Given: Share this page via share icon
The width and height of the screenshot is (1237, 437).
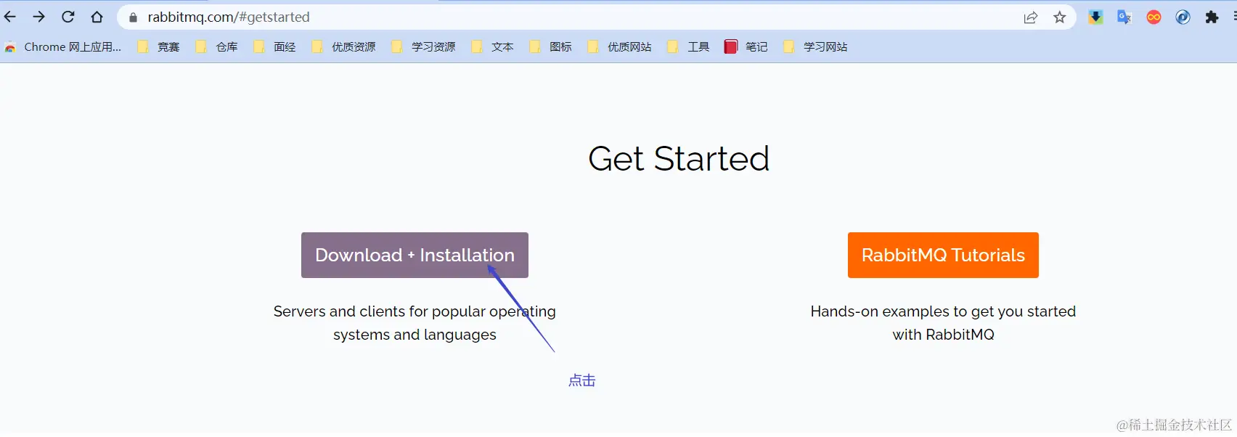Looking at the screenshot, I should 1031,17.
